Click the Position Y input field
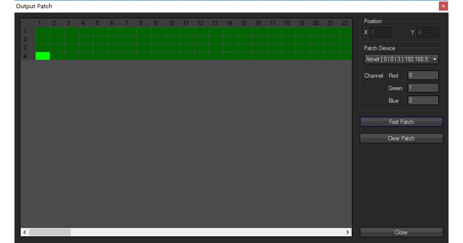The width and height of the screenshot is (463, 243). click(427, 32)
